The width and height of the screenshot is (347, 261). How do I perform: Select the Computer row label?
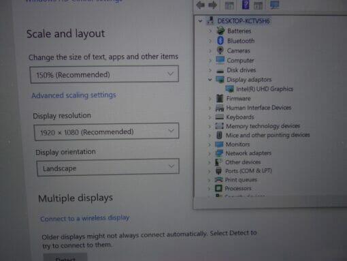(x=240, y=61)
